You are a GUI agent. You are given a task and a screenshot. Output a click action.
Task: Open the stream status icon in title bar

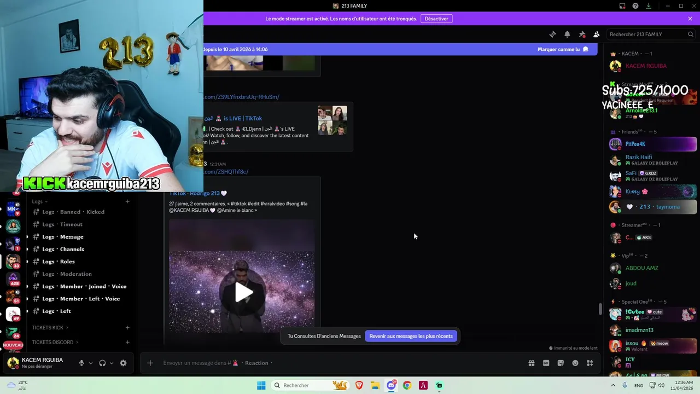pyautogui.click(x=622, y=6)
